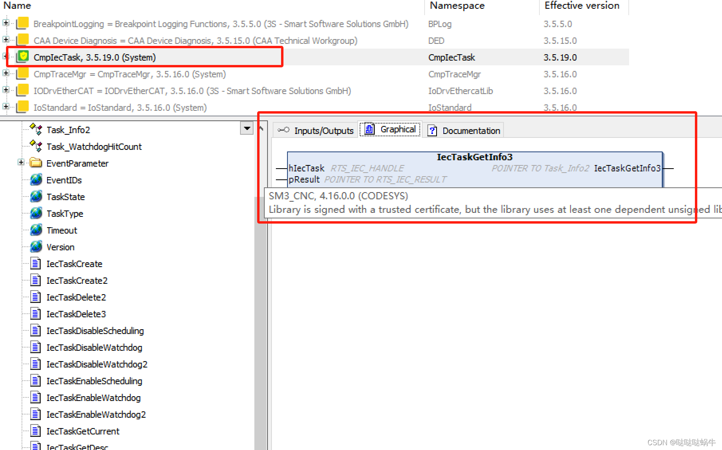Click the CmpIecTask signed shield icon
Image resolution: width=722 pixels, height=450 pixels.
pyautogui.click(x=23, y=57)
